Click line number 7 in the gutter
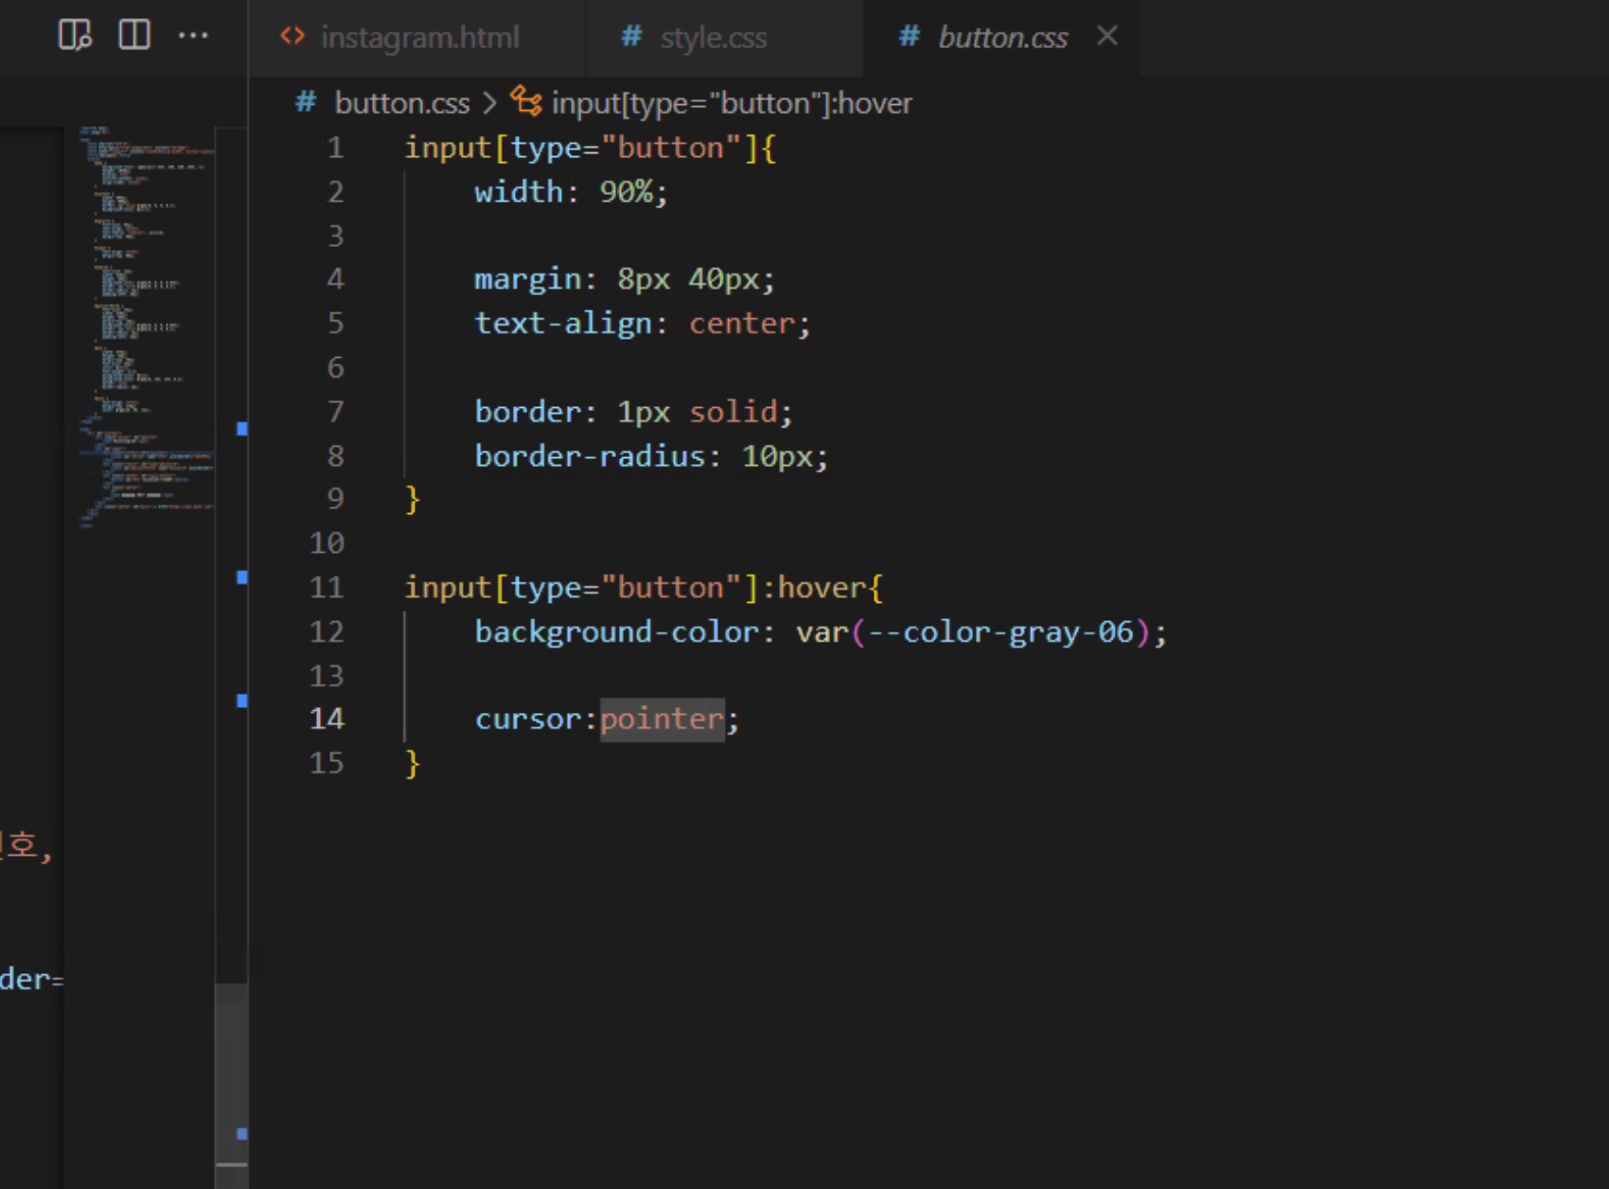1609x1189 pixels. (335, 412)
